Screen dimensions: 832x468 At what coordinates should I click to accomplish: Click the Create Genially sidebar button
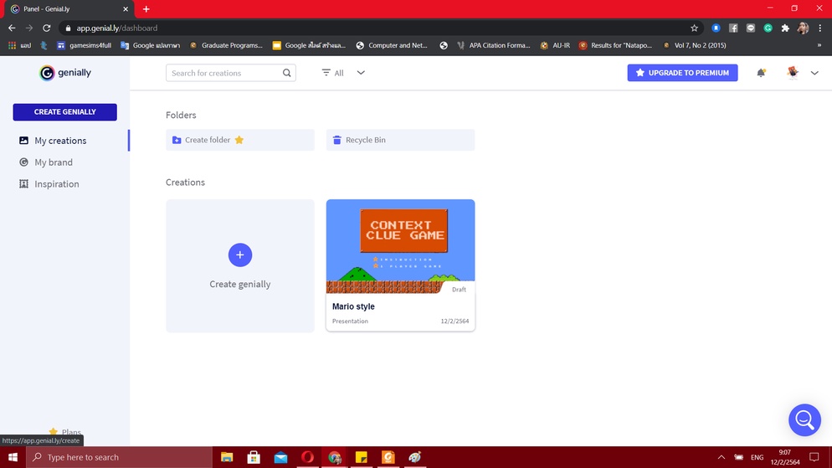(x=64, y=112)
